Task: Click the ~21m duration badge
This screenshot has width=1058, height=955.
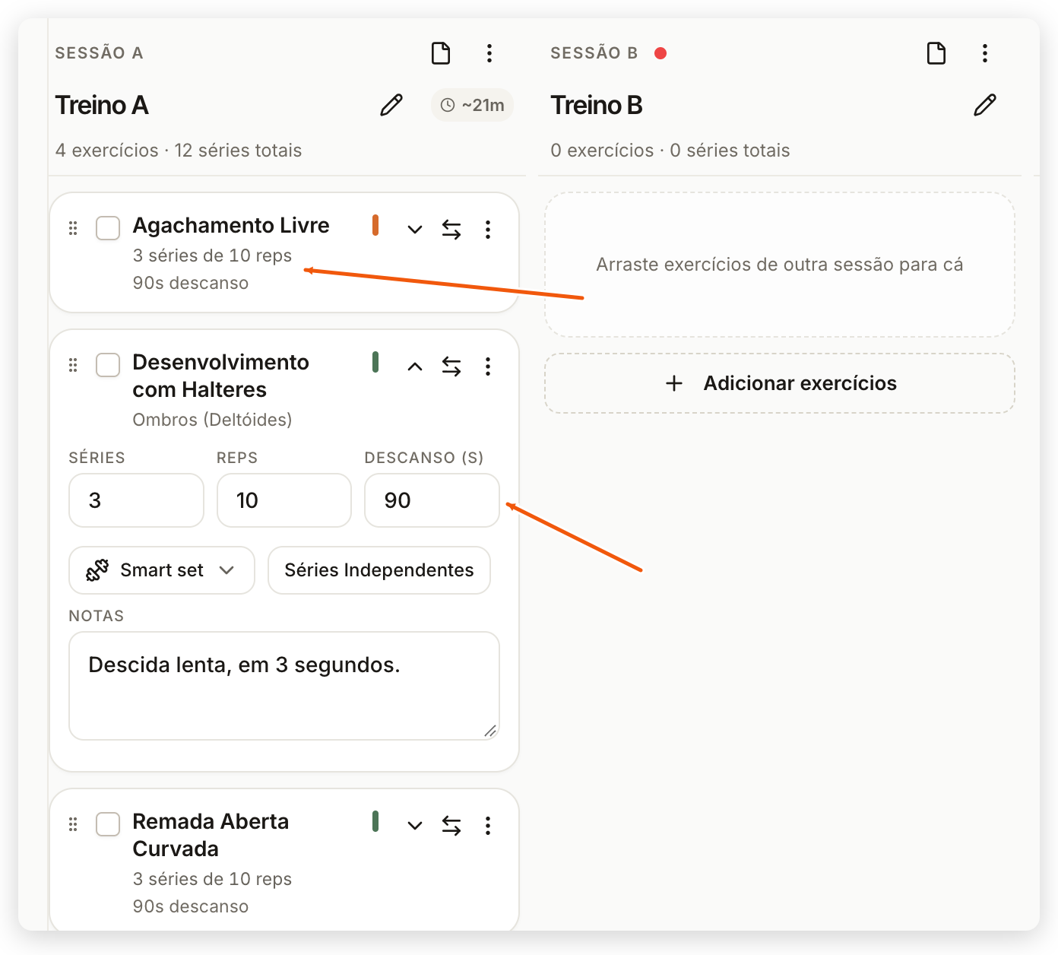Action: (472, 105)
